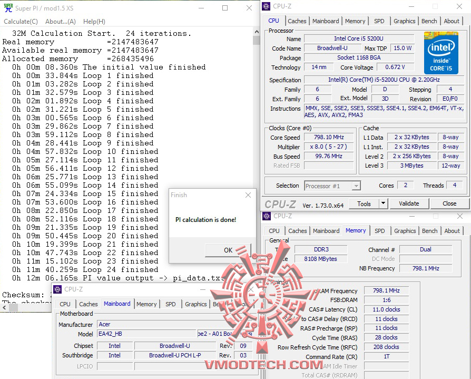Click the CPU-Z icon in the Memory window title bar

click(x=267, y=216)
